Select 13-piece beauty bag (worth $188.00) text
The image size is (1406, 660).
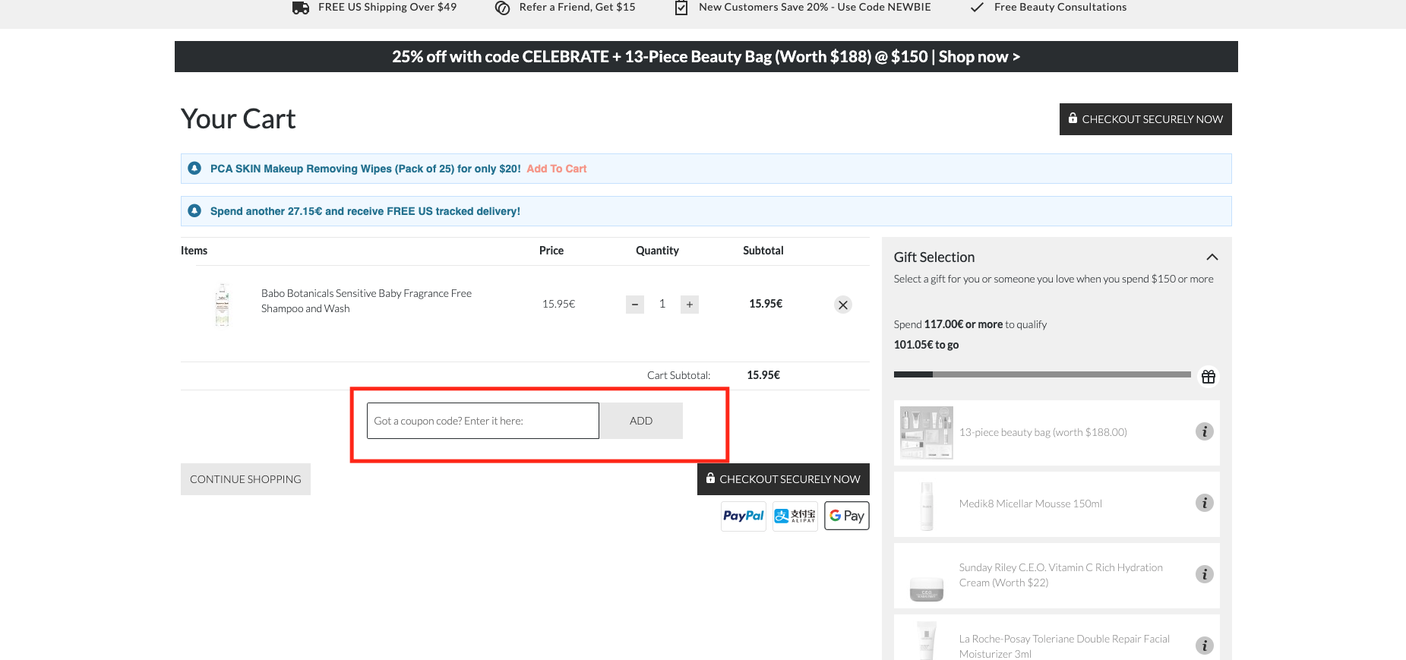1043,432
